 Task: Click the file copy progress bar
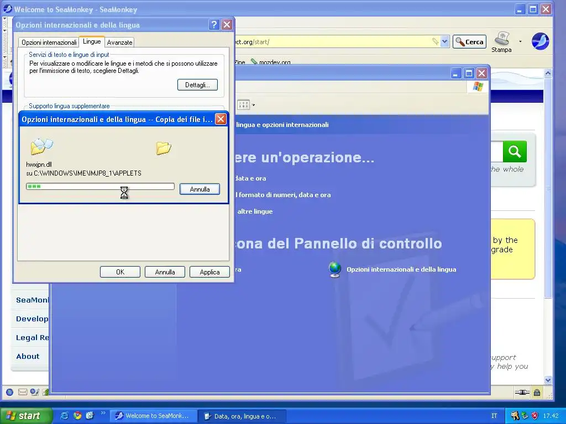pos(101,187)
